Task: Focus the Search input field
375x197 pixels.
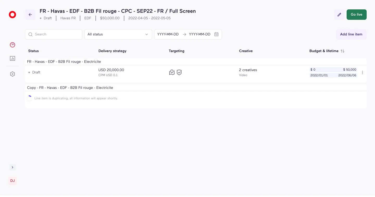Action: (x=54, y=34)
